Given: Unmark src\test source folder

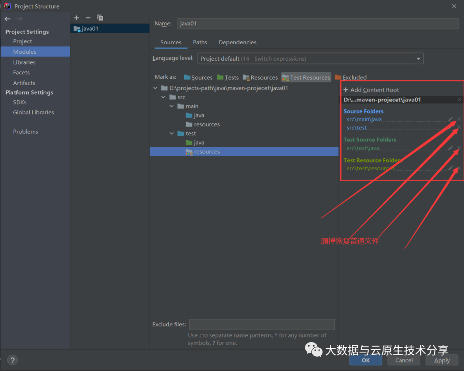Looking at the screenshot, I should point(459,128).
